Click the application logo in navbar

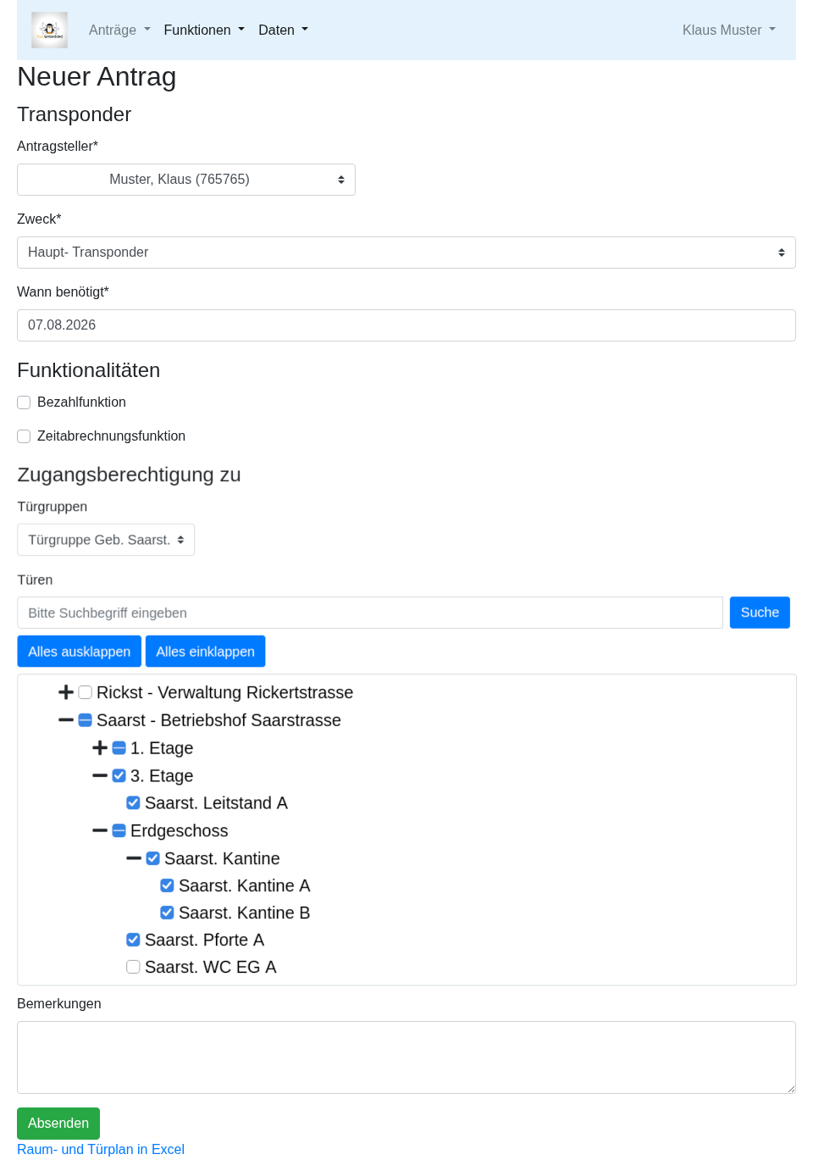49,30
